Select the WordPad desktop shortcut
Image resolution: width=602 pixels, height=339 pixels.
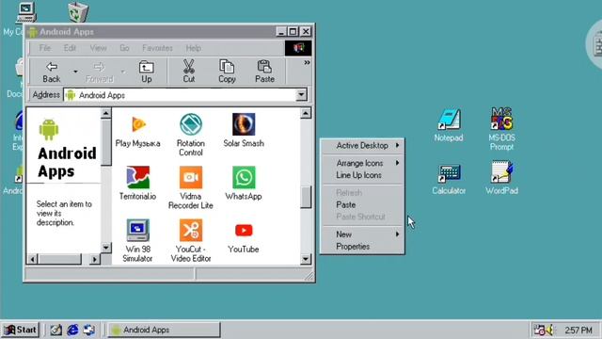501,172
